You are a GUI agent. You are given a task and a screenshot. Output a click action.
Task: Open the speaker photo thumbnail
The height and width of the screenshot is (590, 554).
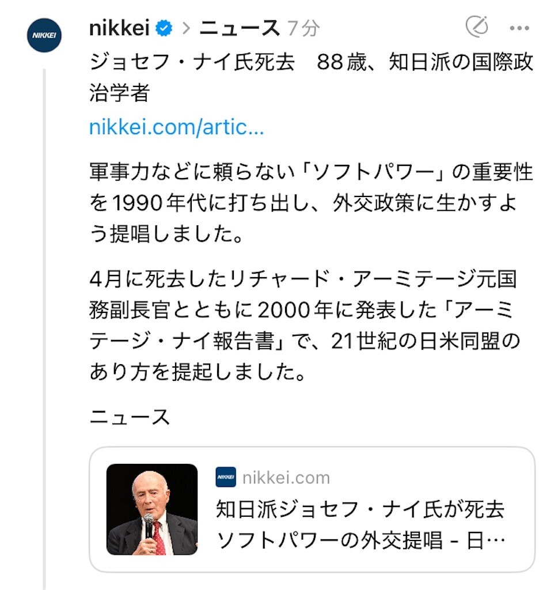coord(152,509)
